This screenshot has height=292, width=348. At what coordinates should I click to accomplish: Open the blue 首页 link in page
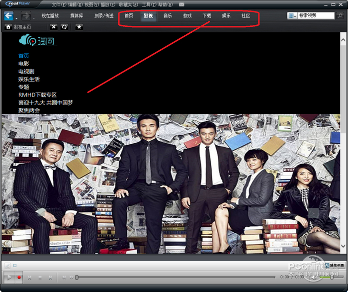pos(23,56)
